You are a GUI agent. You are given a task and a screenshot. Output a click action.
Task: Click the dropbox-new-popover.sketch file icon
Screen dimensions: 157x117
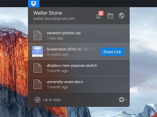click(x=38, y=68)
